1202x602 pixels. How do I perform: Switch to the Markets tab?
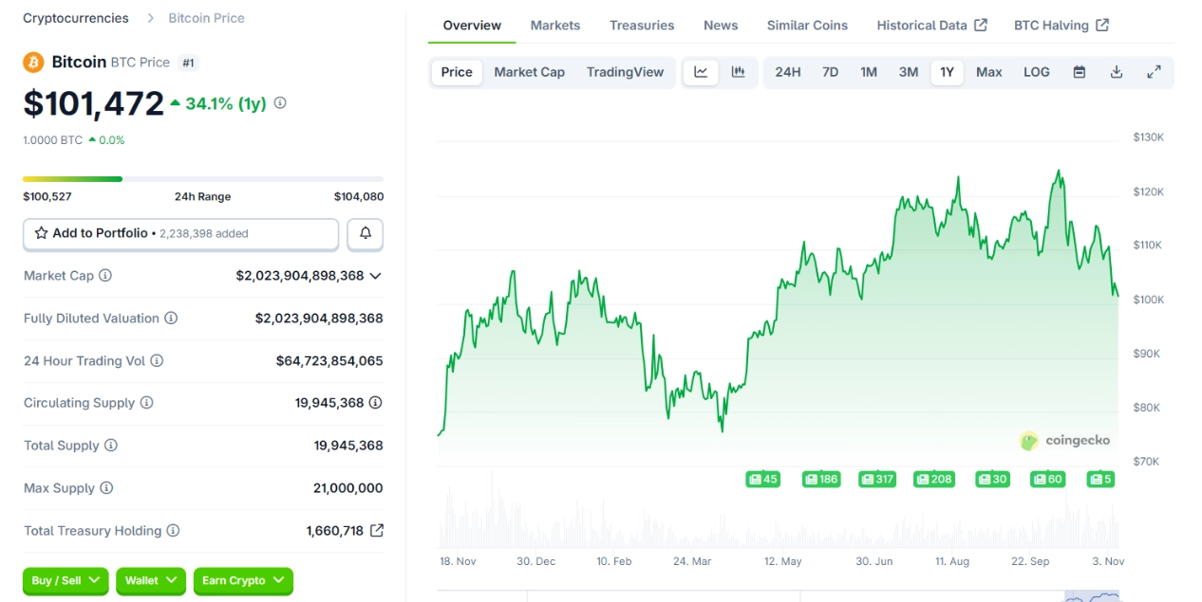pos(554,25)
